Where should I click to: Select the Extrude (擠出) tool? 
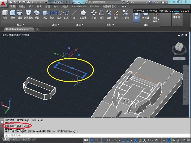pyautogui.click(x=13, y=15)
